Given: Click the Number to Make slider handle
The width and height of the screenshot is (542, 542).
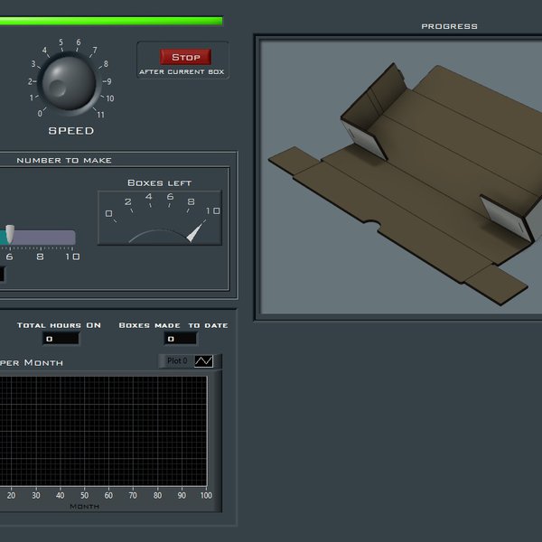Looking at the screenshot, I should coord(9,233).
